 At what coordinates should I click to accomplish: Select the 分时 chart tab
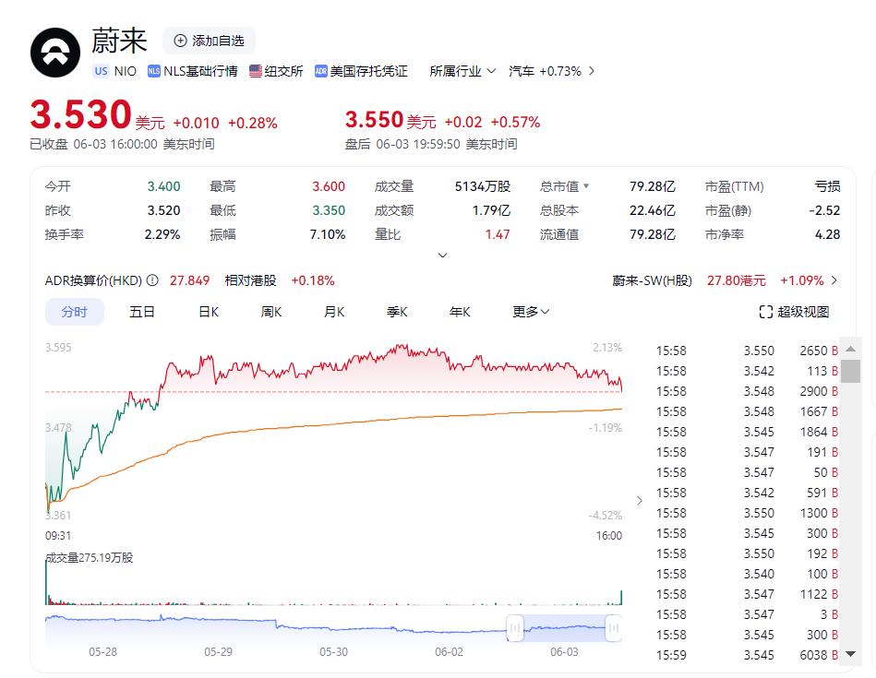coord(74,312)
